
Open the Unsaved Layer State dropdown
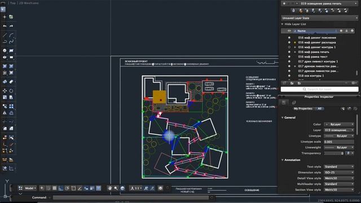pyautogui.click(x=320, y=18)
